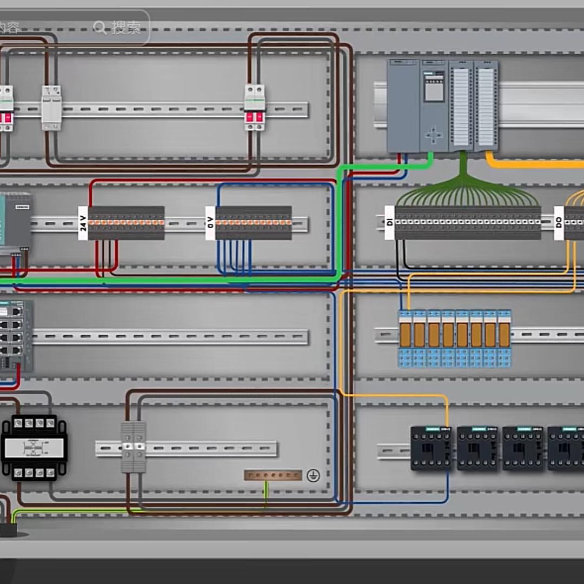Click the PLC CPU display screen
Image resolution: width=584 pixels, height=584 pixels.
434,90
